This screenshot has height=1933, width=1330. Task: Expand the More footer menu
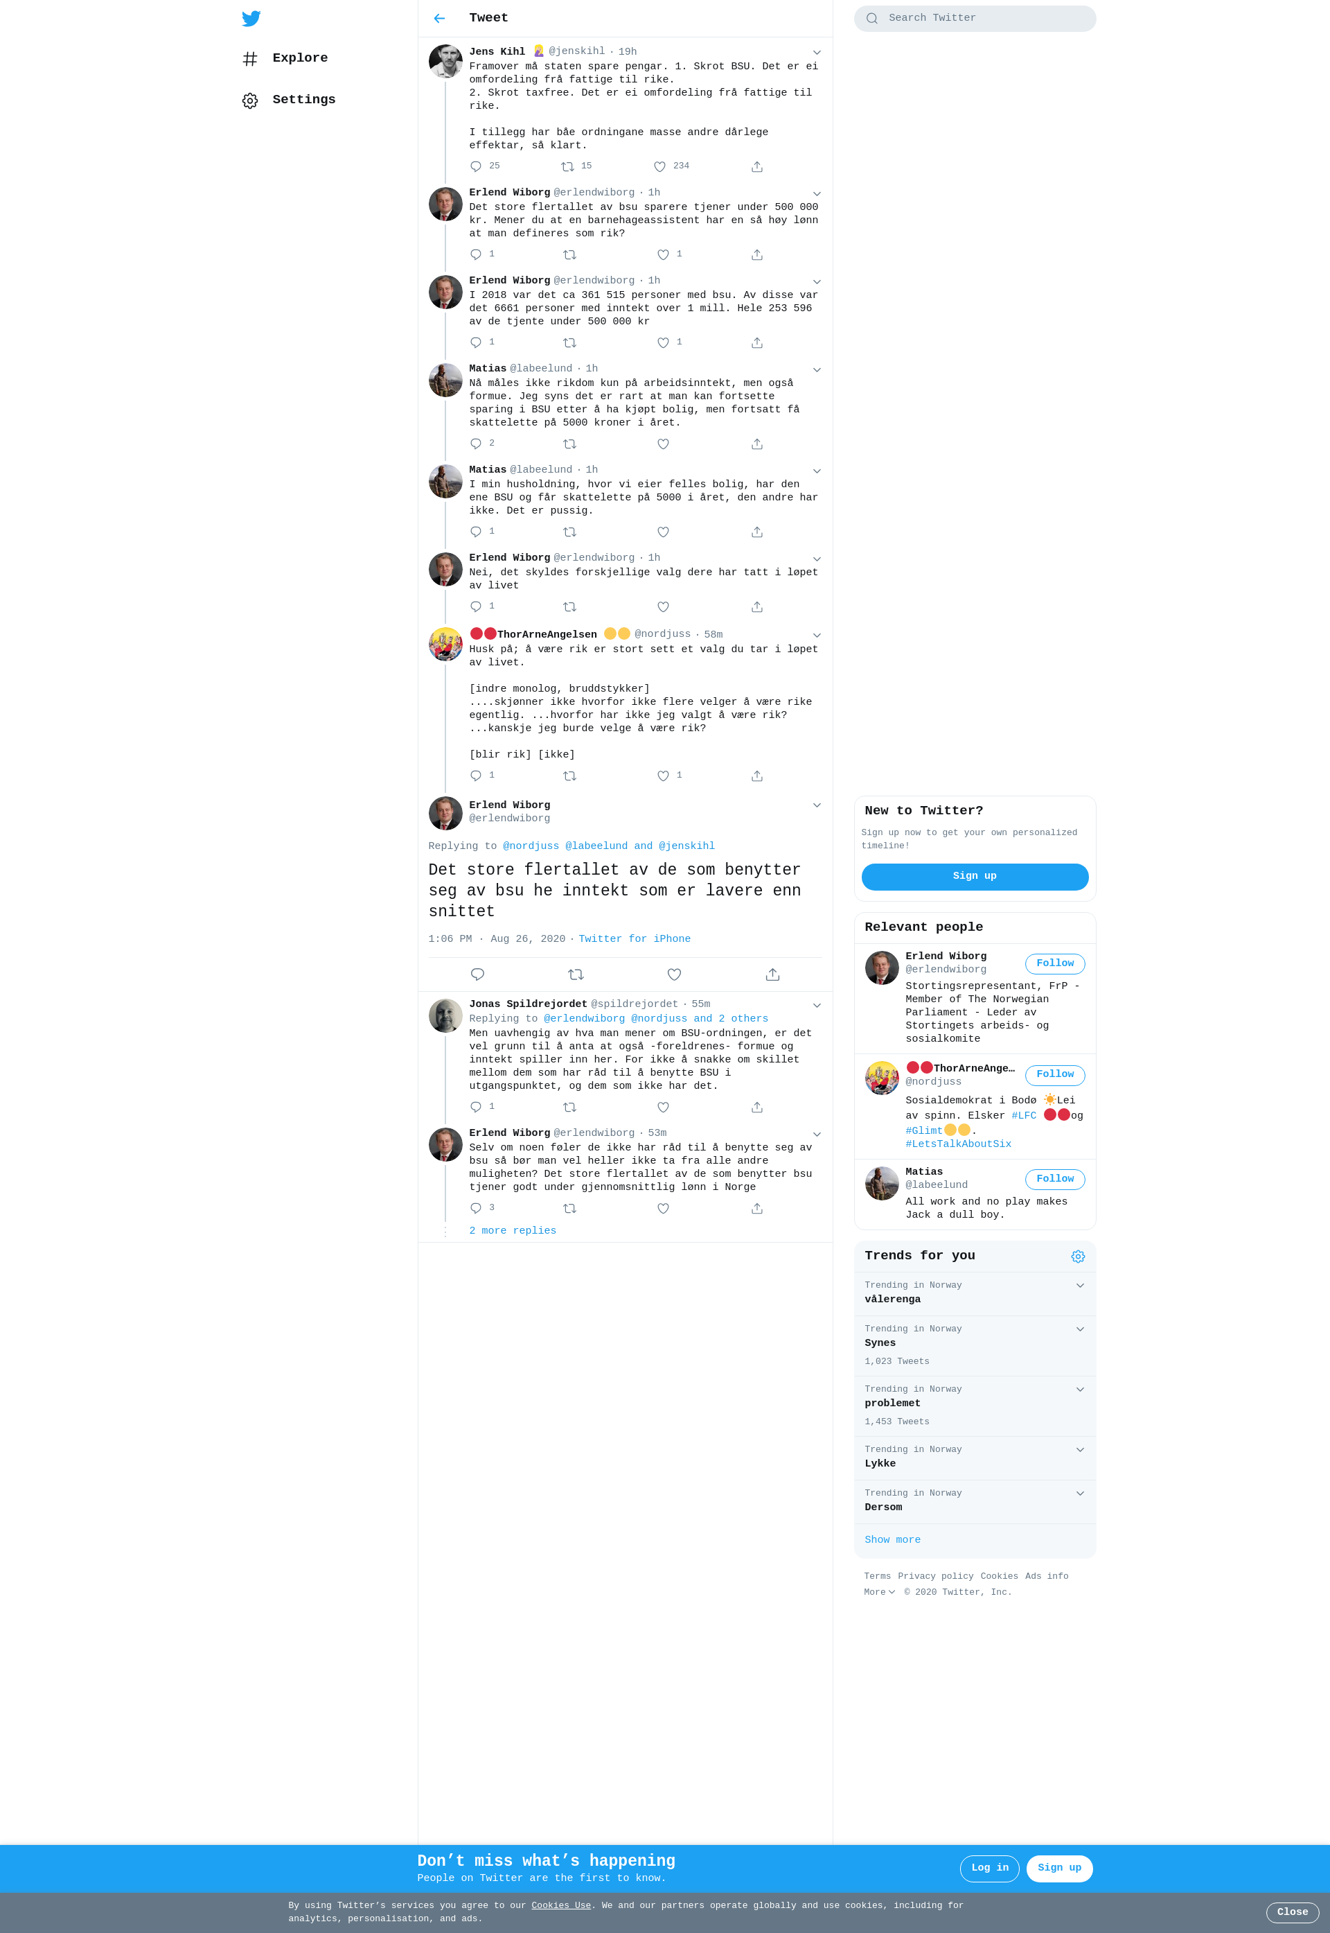coord(879,1592)
